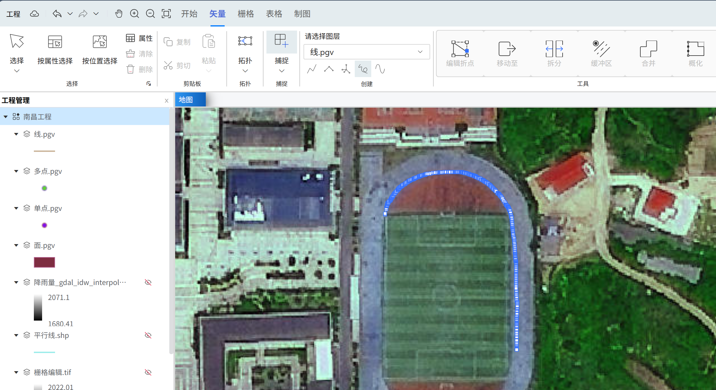The image size is (716, 390).
Task: Collapse the 南昌工程 project tree
Action: click(6, 117)
